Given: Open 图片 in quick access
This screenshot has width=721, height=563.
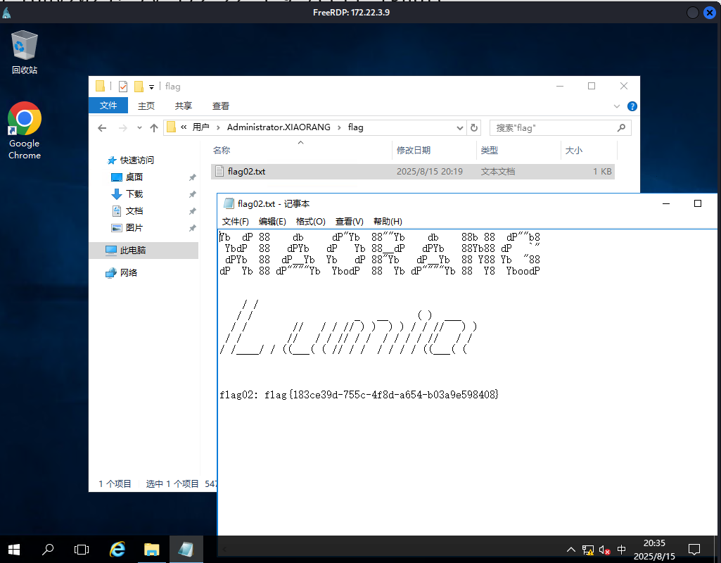Looking at the screenshot, I should coord(134,228).
